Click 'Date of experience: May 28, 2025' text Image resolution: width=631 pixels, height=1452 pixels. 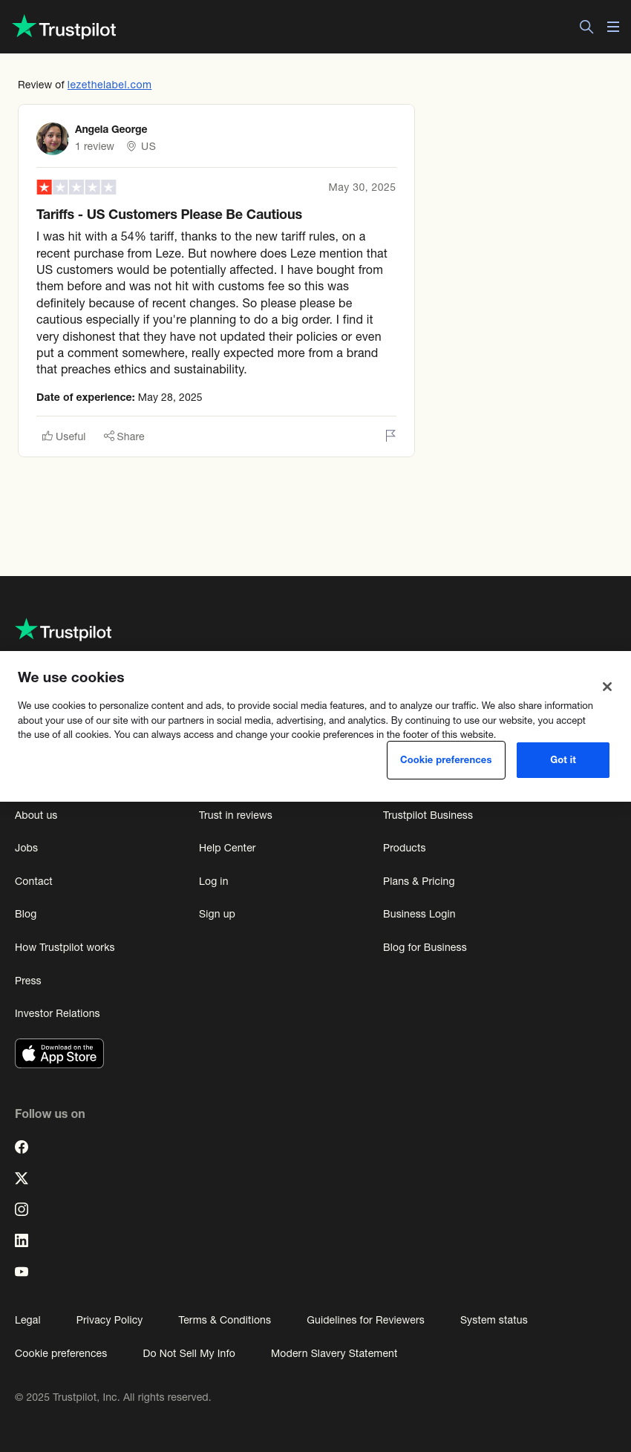120,397
